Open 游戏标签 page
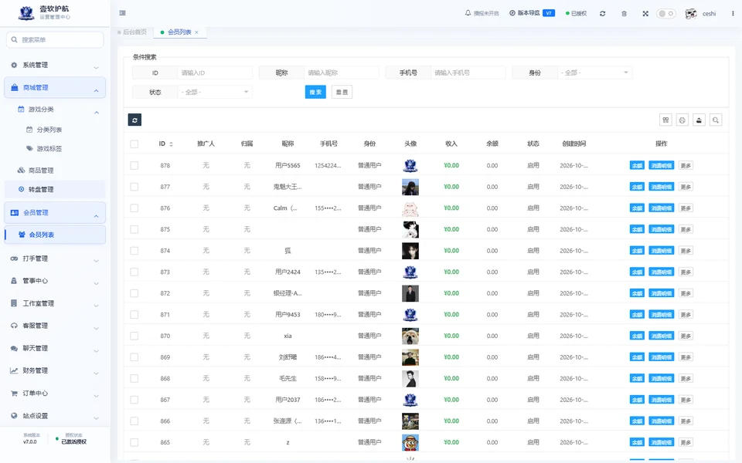 click(49, 148)
